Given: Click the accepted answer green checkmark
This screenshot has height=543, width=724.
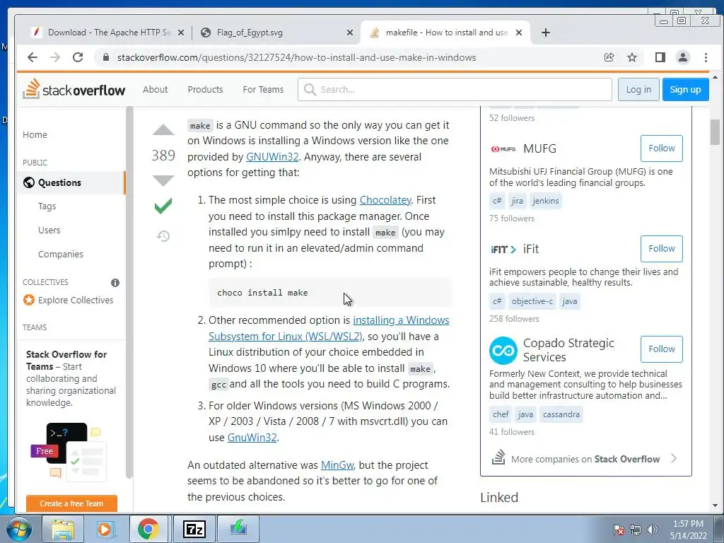Looking at the screenshot, I should pos(163,206).
